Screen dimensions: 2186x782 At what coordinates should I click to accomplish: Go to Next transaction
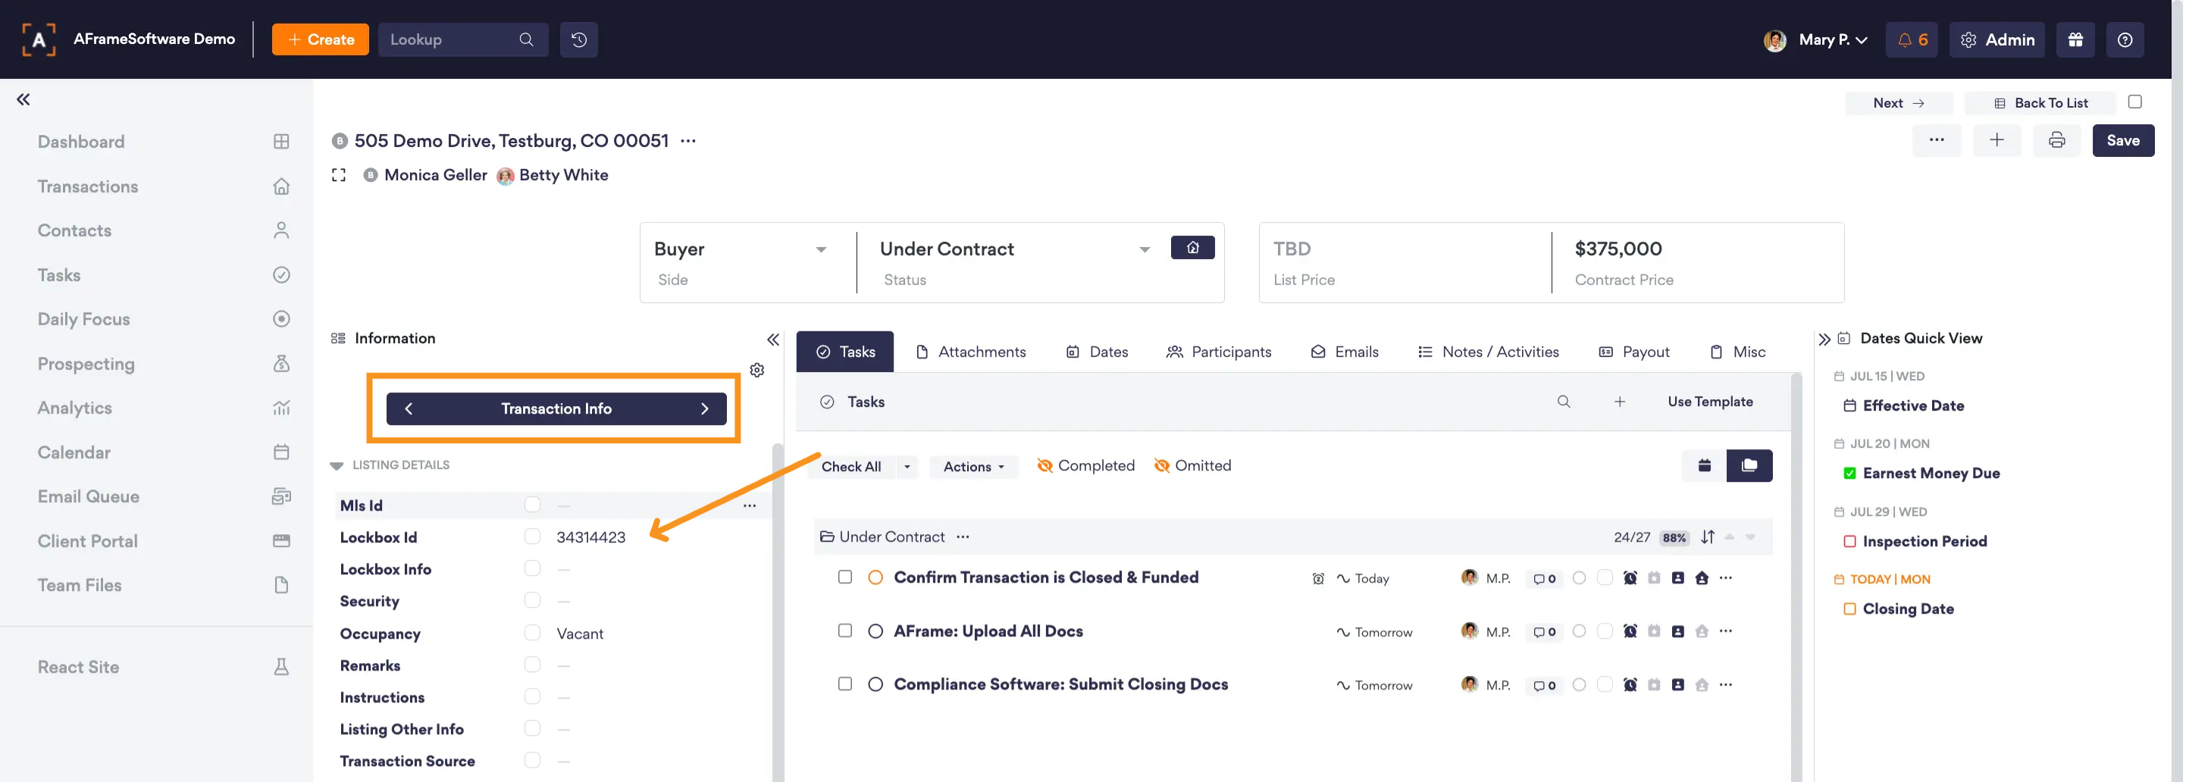click(1898, 102)
